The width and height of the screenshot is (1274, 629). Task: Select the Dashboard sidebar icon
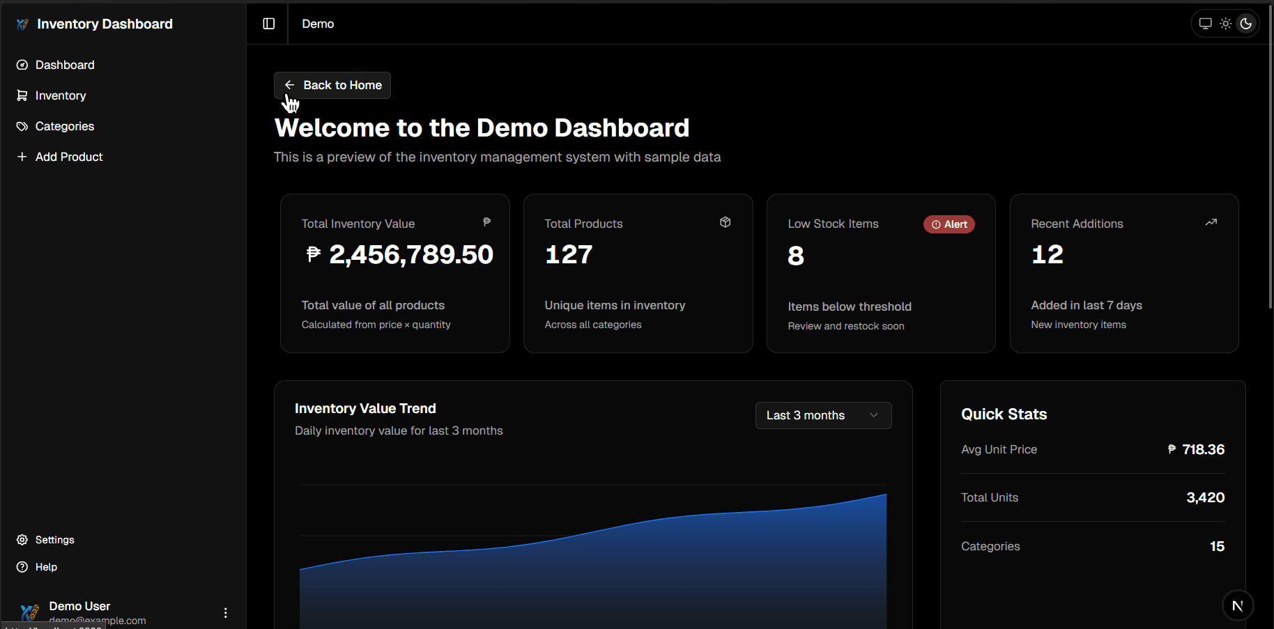pos(22,65)
